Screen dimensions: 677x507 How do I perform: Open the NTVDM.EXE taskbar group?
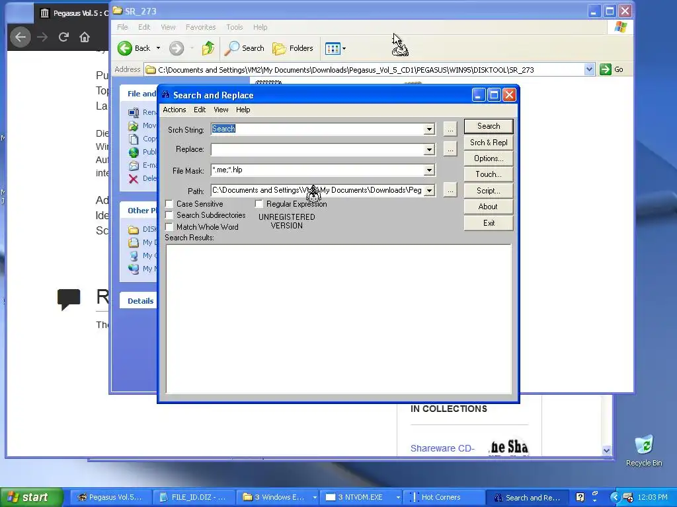tap(362, 497)
